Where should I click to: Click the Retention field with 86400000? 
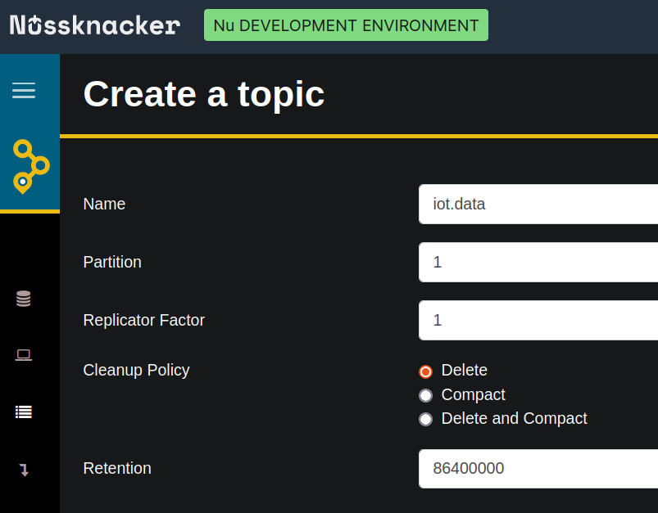[x=538, y=469]
